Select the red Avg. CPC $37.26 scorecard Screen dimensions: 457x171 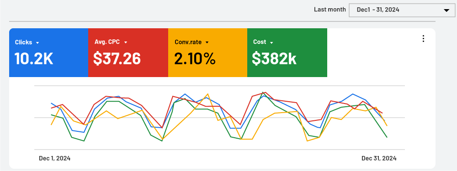[x=128, y=52]
